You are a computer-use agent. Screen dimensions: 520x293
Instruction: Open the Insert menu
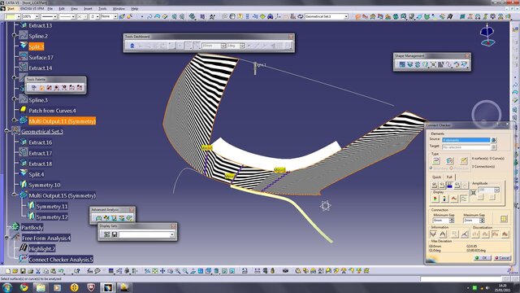(x=88, y=8)
